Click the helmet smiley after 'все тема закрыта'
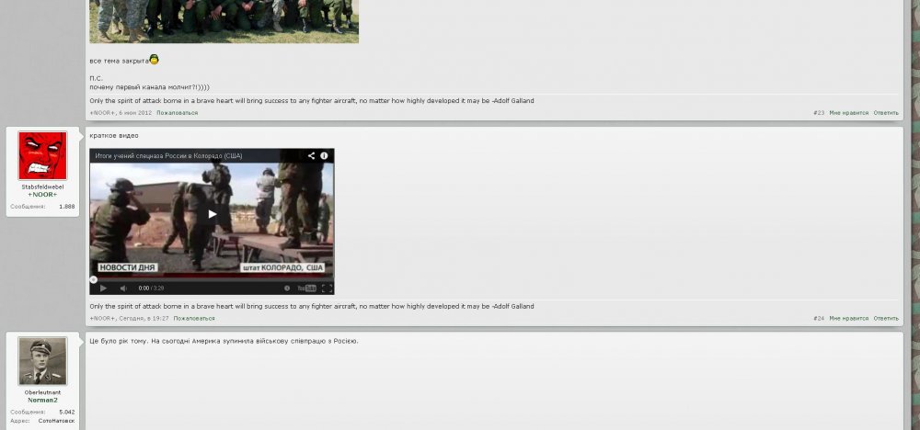 point(155,59)
